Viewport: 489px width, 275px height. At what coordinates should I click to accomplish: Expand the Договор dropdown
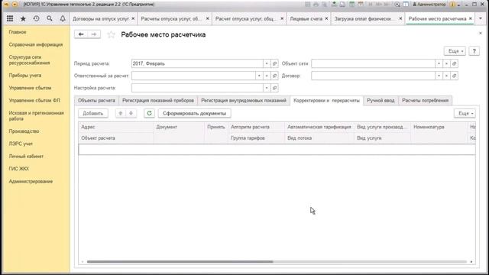coord(439,76)
